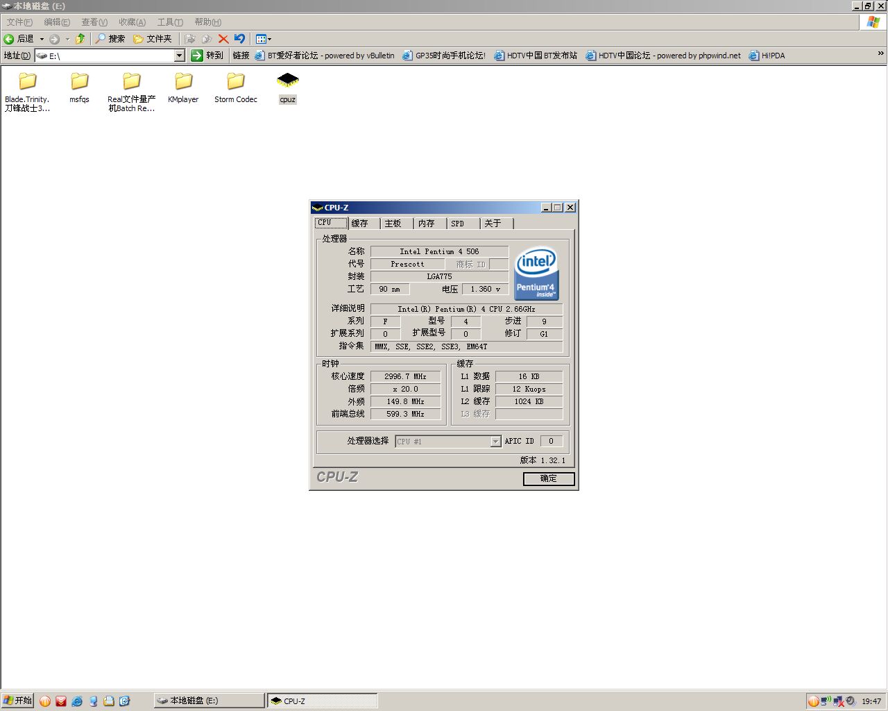888x711 pixels.
Task: Switch to the 缓存 tab in CPU-Z
Action: tap(364, 224)
